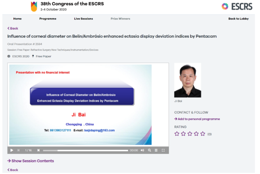Viewport: 260px width, 174px height.
Task: Go Back to Lobby
Action: (239, 19)
